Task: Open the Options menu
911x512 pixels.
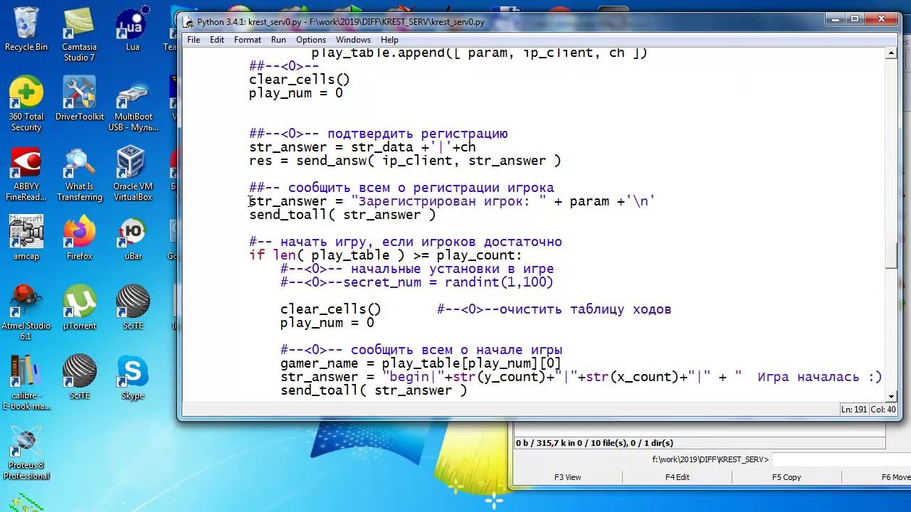Action: [311, 40]
